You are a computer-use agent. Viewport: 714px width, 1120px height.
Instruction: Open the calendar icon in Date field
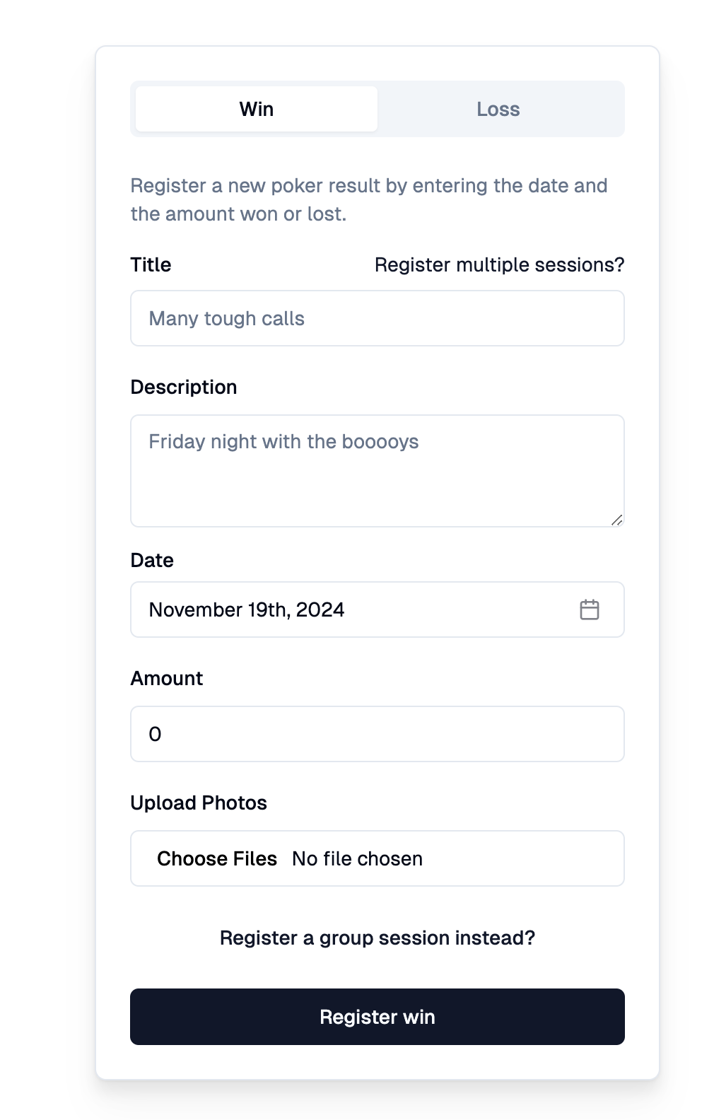tap(589, 609)
